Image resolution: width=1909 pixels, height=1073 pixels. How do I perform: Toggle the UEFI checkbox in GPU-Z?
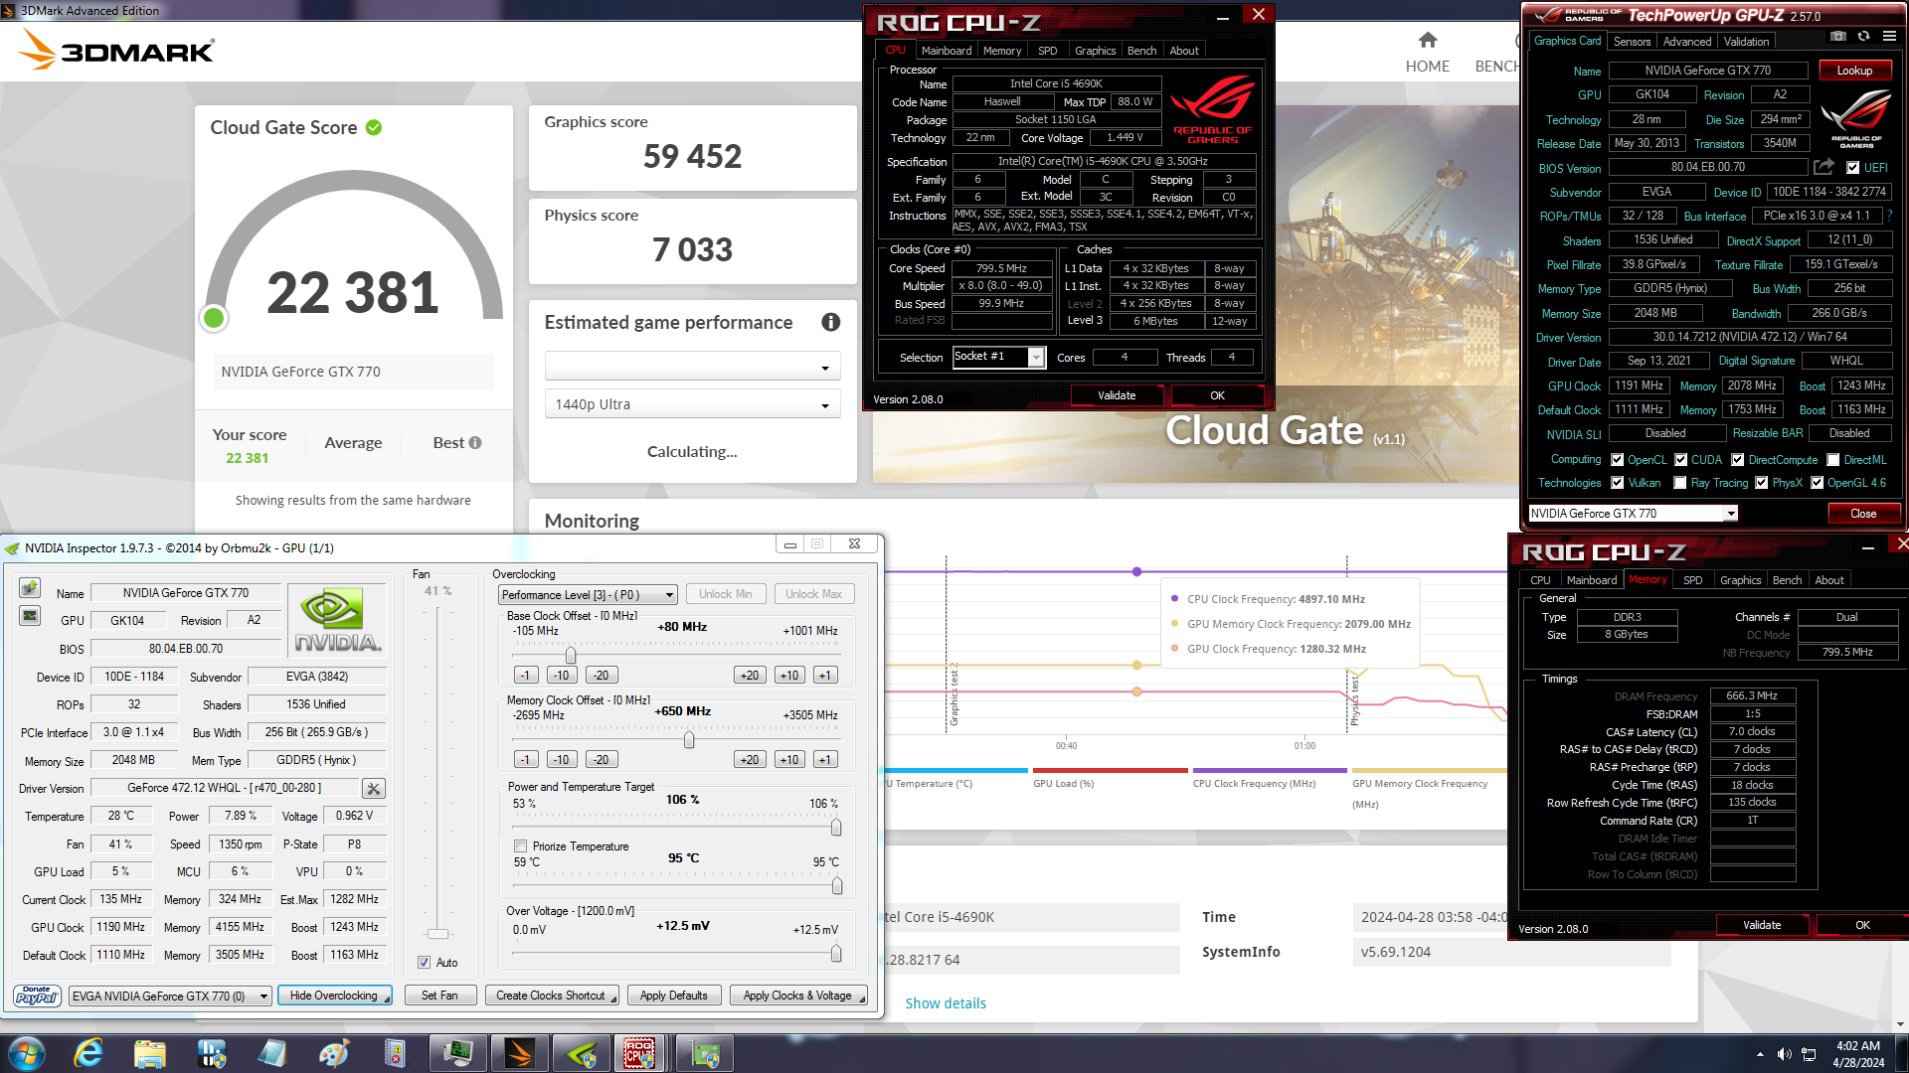click(1852, 168)
